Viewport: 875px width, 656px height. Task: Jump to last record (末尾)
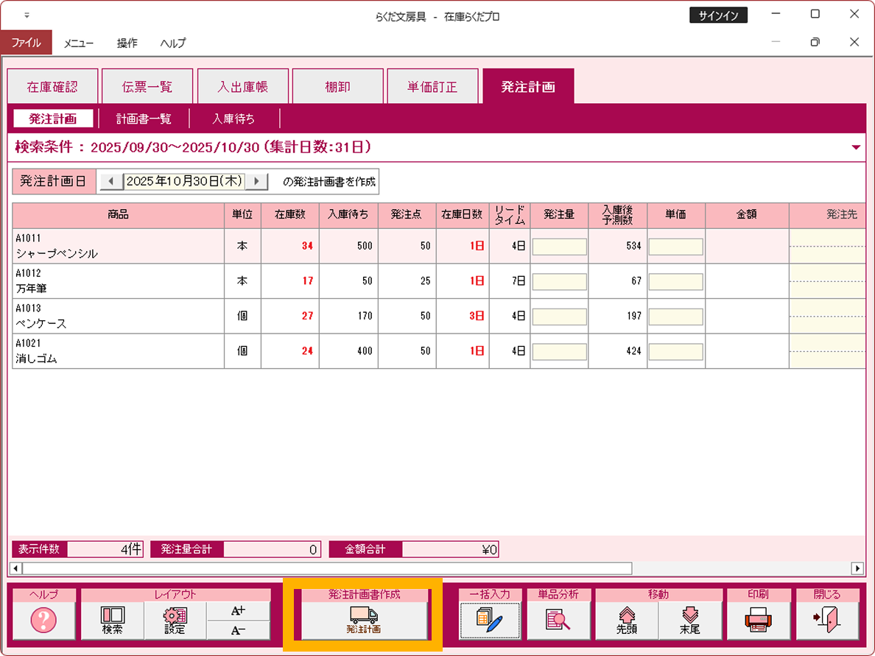[x=690, y=621]
